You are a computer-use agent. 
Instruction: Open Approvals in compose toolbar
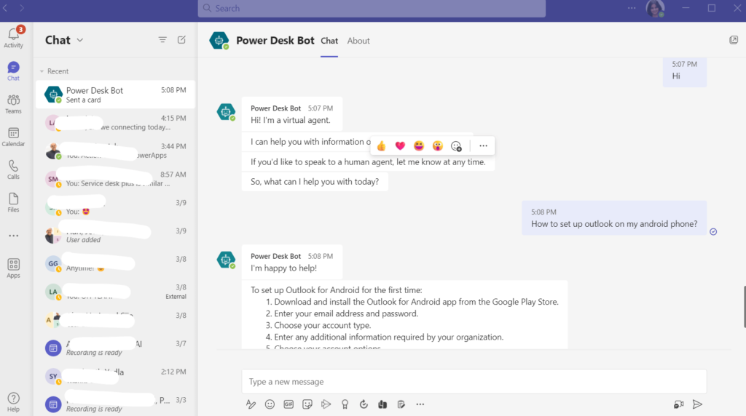(x=364, y=404)
